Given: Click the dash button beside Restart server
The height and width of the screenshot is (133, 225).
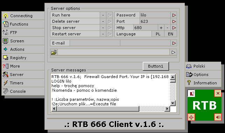Looking at the screenshot, I should [x=103, y=34].
